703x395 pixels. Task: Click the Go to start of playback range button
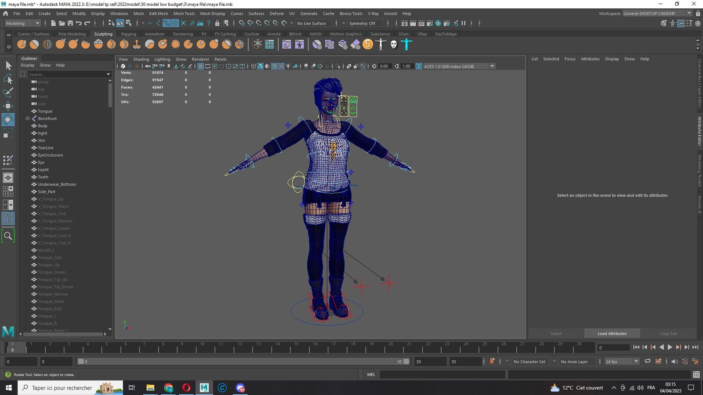(636, 347)
